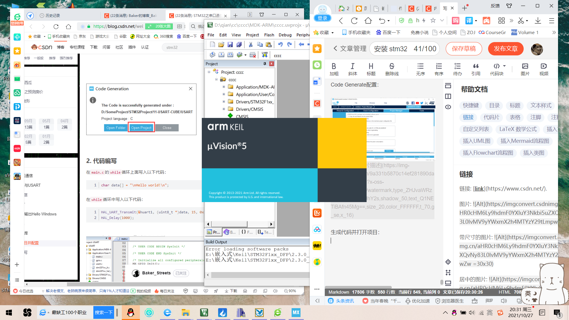The height and width of the screenshot is (320, 569).
Task: Collapse the cccc target folder node
Action: click(216, 79)
